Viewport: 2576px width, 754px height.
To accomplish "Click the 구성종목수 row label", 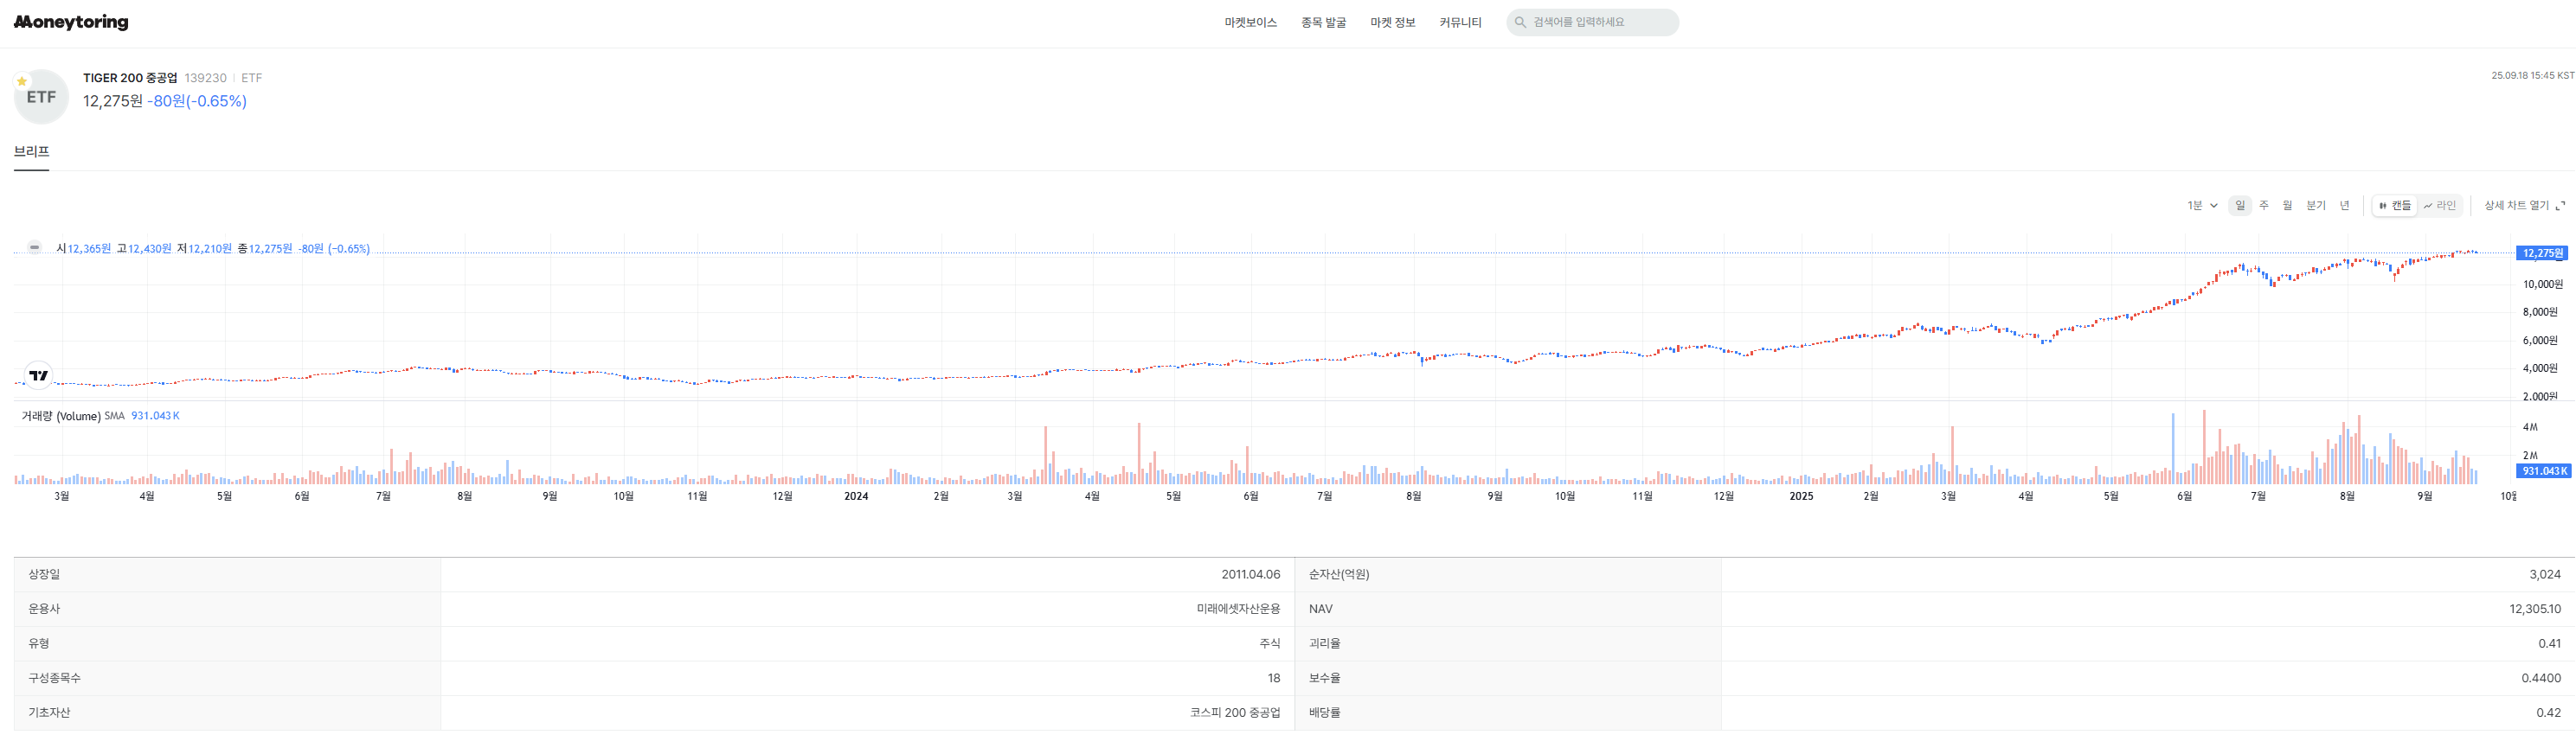I will pos(55,678).
